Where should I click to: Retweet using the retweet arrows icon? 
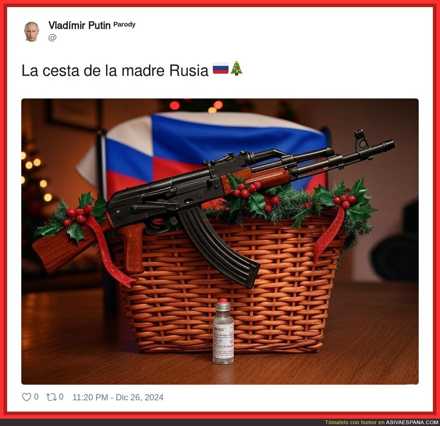pos(51,397)
